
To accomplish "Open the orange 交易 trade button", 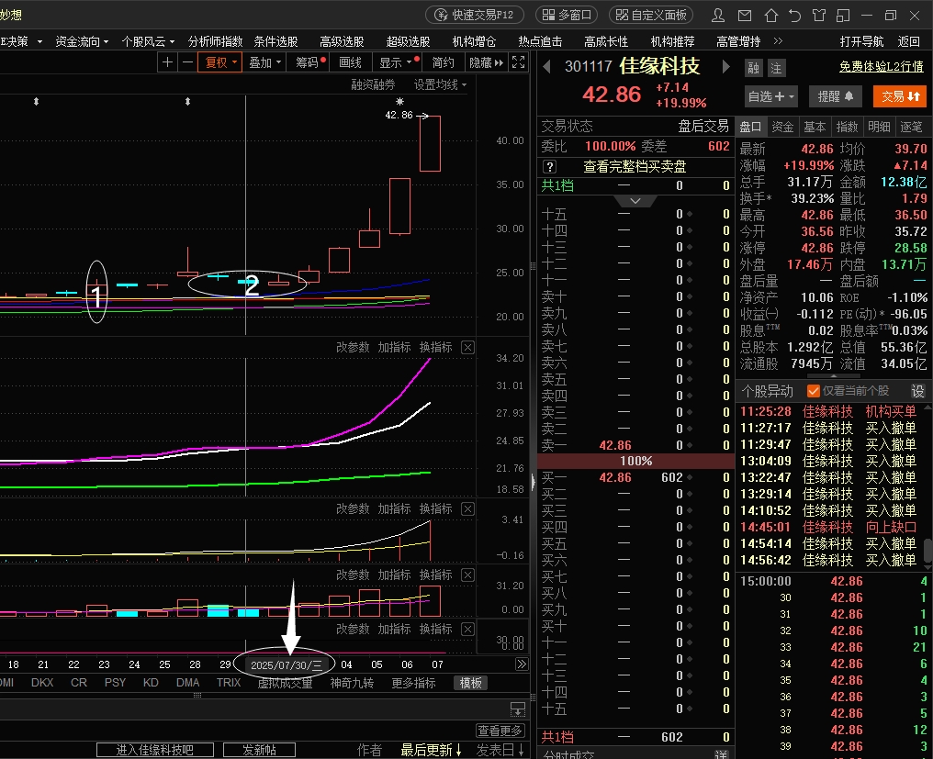I will pos(900,96).
